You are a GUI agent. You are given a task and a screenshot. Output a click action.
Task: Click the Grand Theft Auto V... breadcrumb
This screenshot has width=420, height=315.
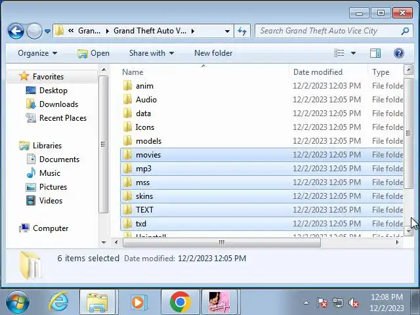[x=150, y=31]
